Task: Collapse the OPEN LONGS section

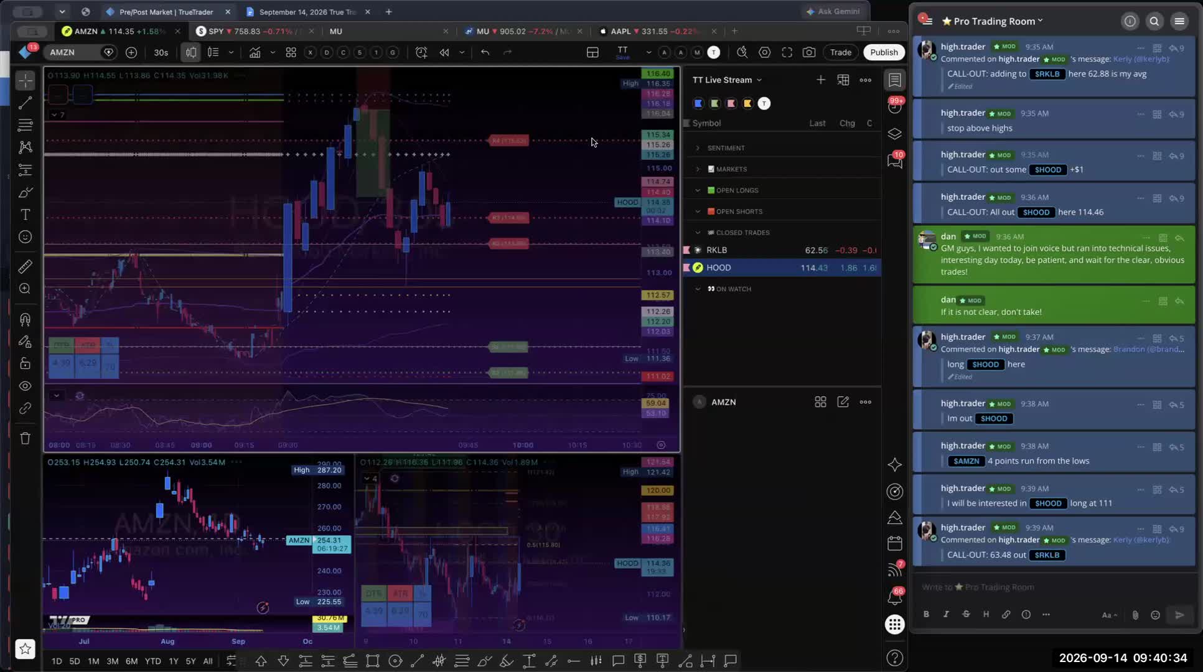Action: (x=698, y=190)
